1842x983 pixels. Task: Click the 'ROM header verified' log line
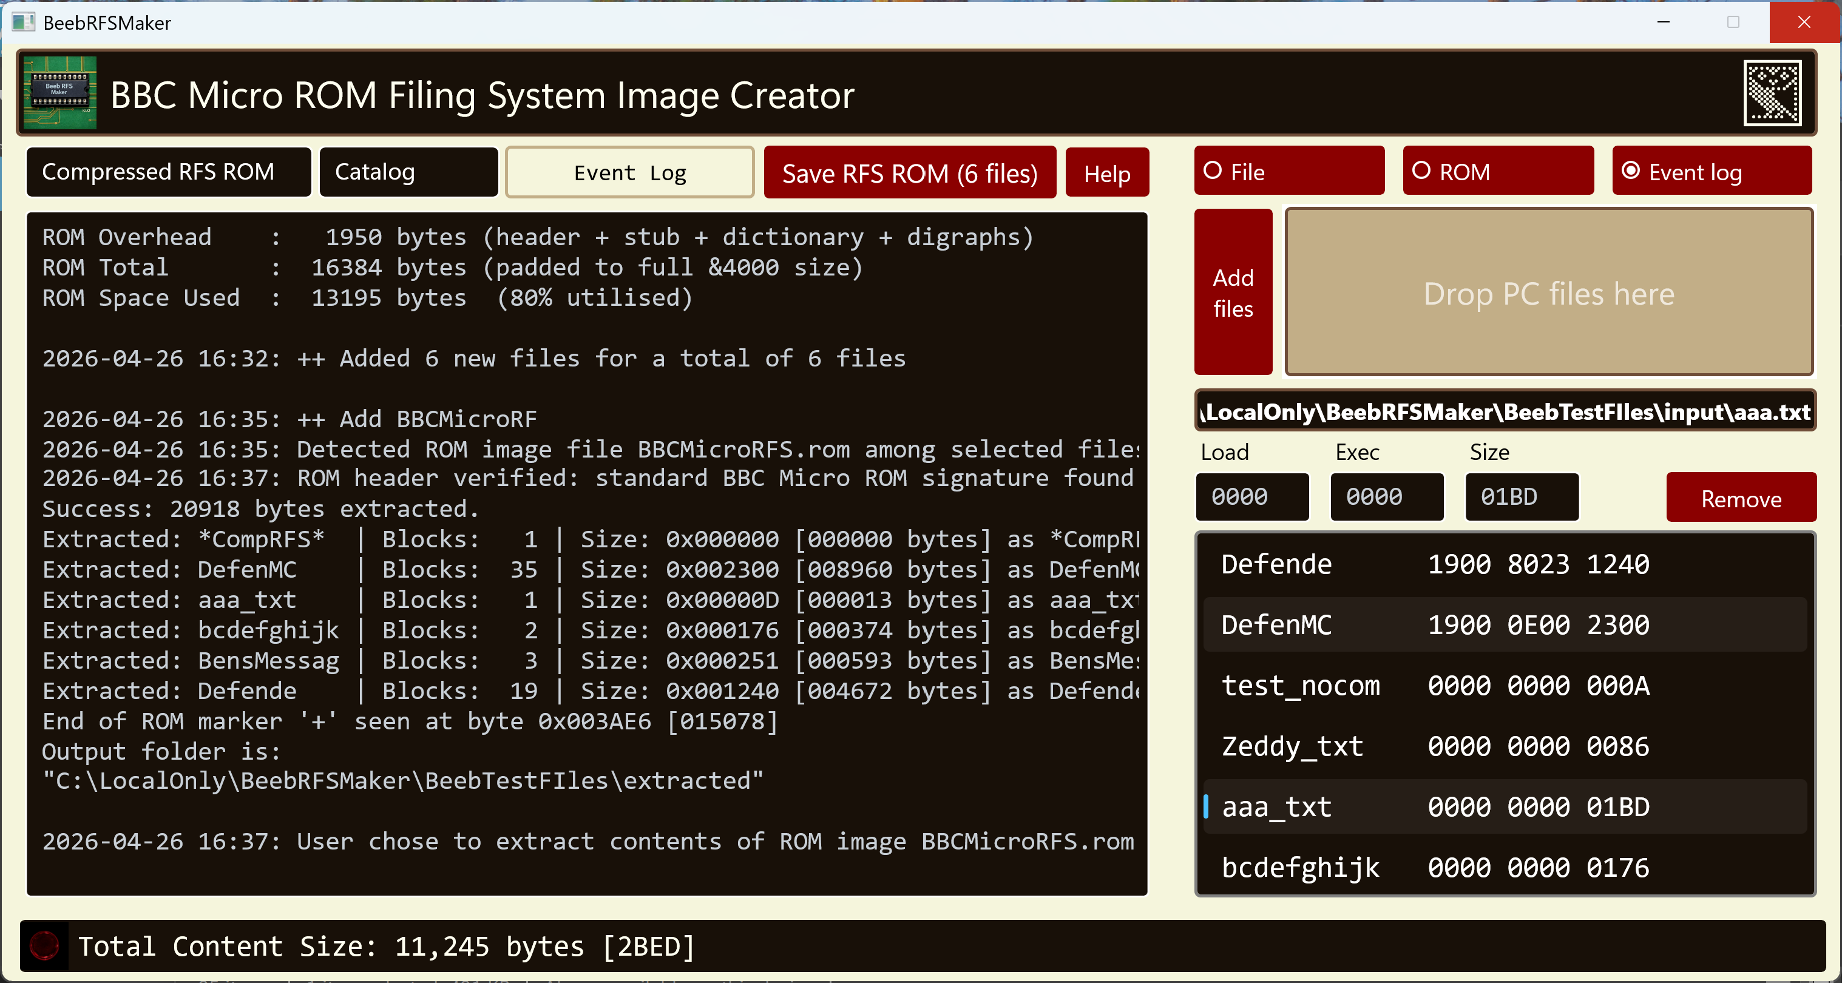pyautogui.click(x=587, y=478)
